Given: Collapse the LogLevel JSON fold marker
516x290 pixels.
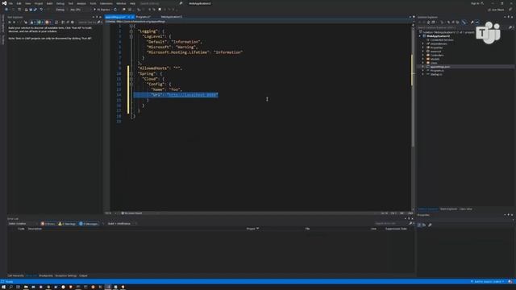Looking at the screenshot, I should point(131,36).
